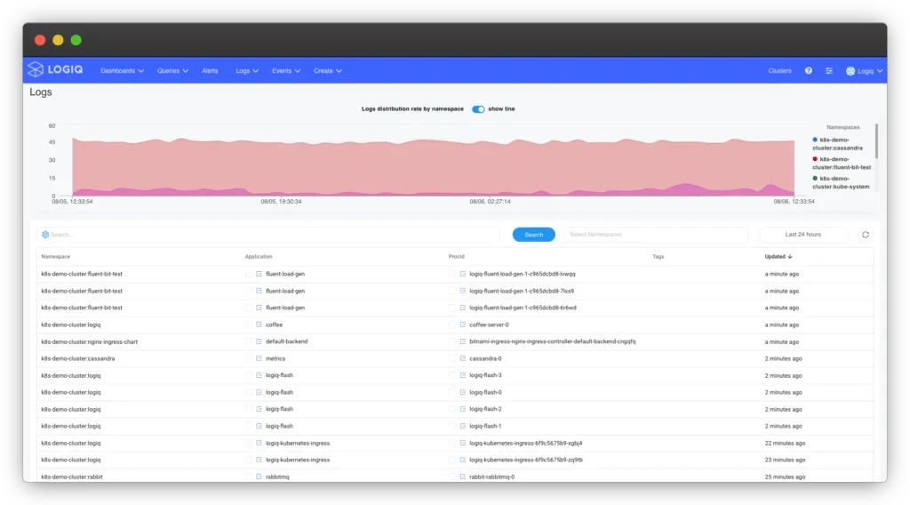The image size is (910, 505).
Task: Check the box beside logiq-flash-3 ProcId
Action: tap(452, 375)
